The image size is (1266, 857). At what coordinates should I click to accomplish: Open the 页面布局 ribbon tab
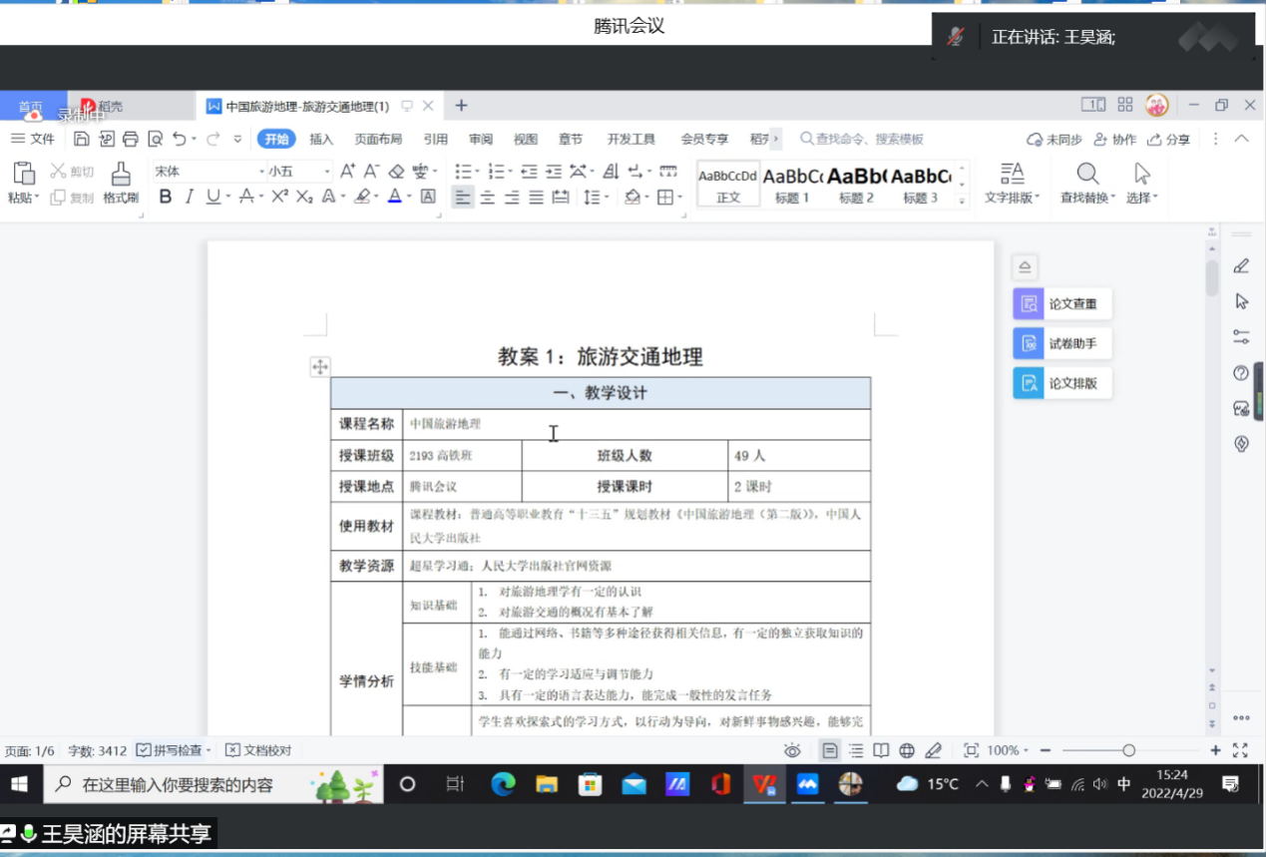click(x=378, y=140)
